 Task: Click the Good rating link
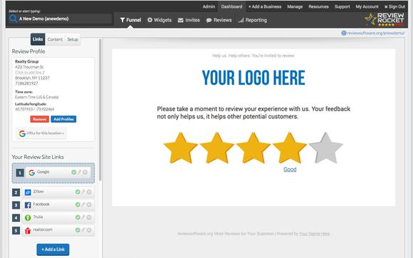[x=290, y=170]
